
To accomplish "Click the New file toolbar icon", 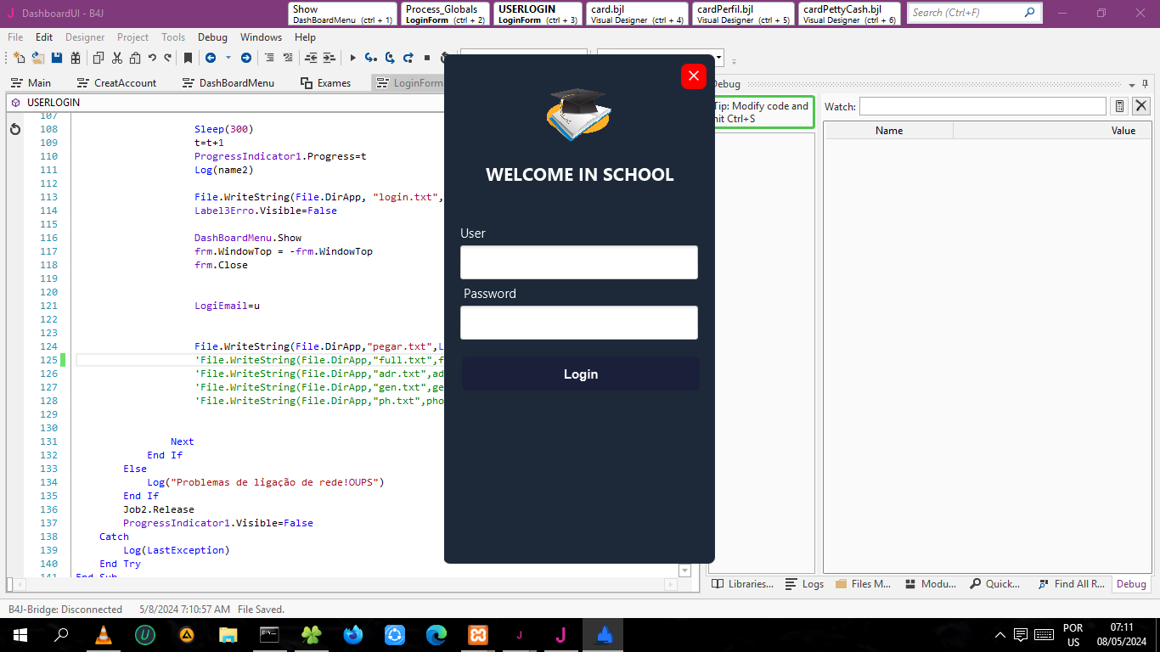I will [19, 58].
